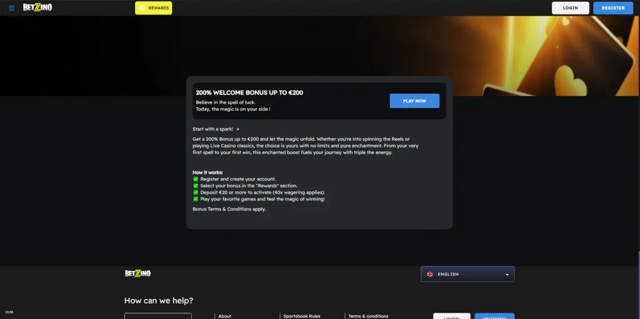Click the UK flag icon in language selector
Viewport: 640px width, 319px height.
point(430,274)
